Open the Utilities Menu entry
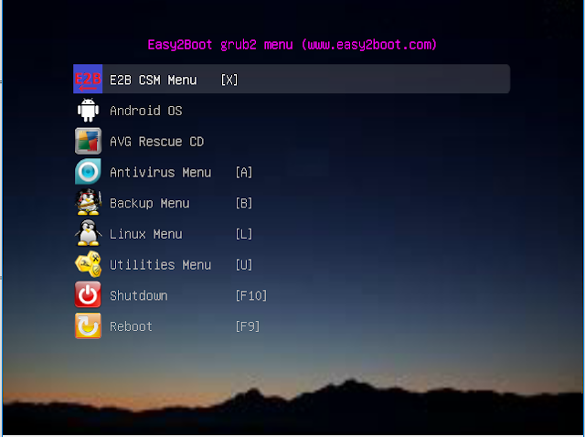585x437 pixels. click(x=161, y=264)
